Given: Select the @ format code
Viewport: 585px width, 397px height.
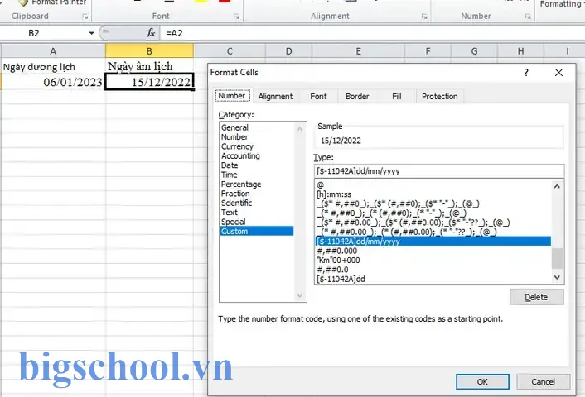Looking at the screenshot, I should click(433, 184).
